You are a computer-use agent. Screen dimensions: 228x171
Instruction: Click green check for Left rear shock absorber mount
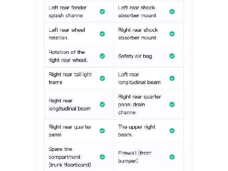172,11
